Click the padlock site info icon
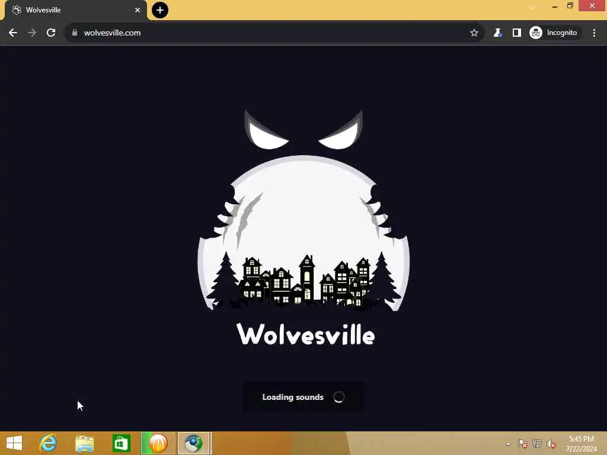This screenshot has width=607, height=455. click(x=75, y=33)
